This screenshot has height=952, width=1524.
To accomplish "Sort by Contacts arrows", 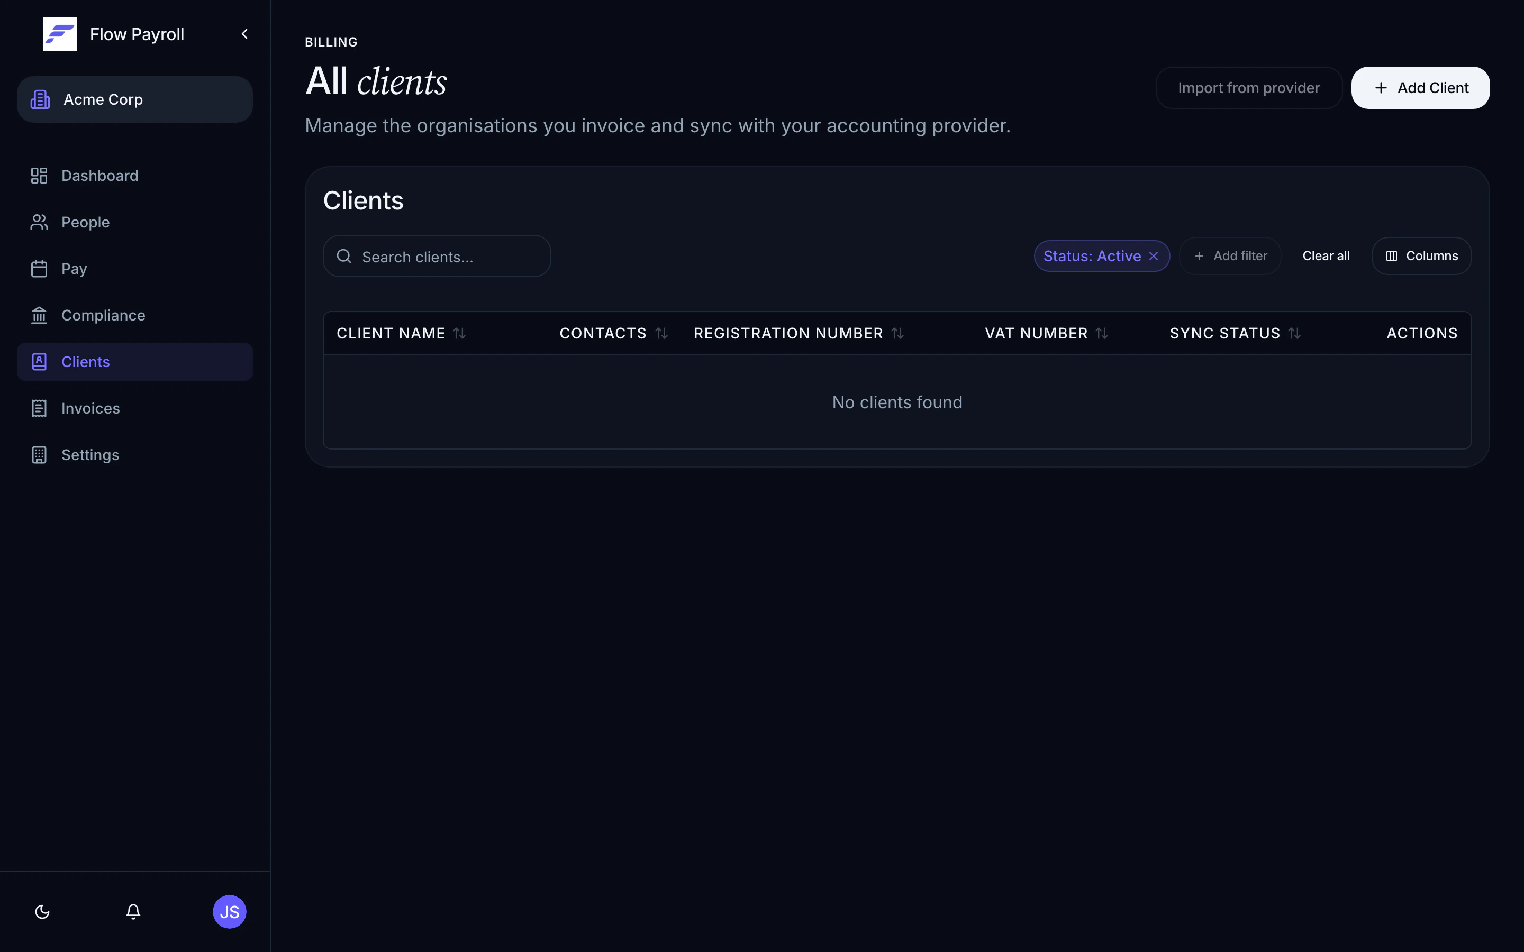I will click(x=661, y=333).
